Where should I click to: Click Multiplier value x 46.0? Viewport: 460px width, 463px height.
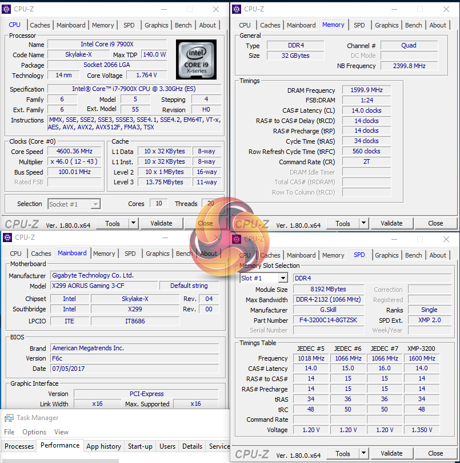point(75,161)
